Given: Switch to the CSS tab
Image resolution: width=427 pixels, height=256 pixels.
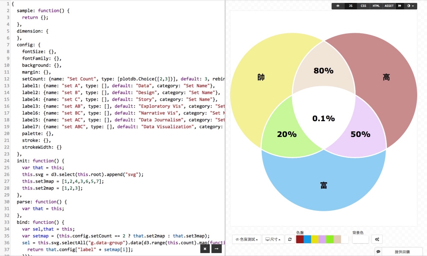Looking at the screenshot, I should point(363,6).
